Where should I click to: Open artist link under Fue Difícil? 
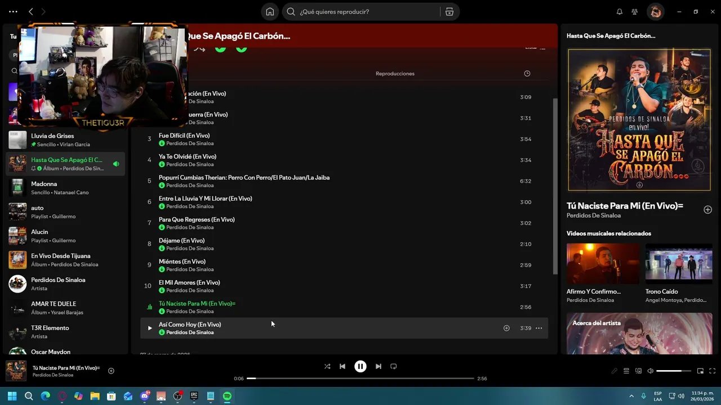(190, 143)
